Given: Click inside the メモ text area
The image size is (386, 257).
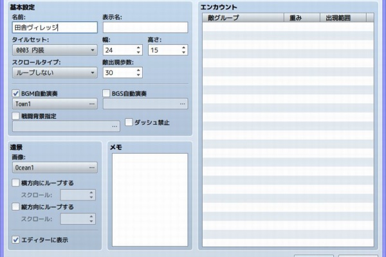Looking at the screenshot, I should coord(146,199).
